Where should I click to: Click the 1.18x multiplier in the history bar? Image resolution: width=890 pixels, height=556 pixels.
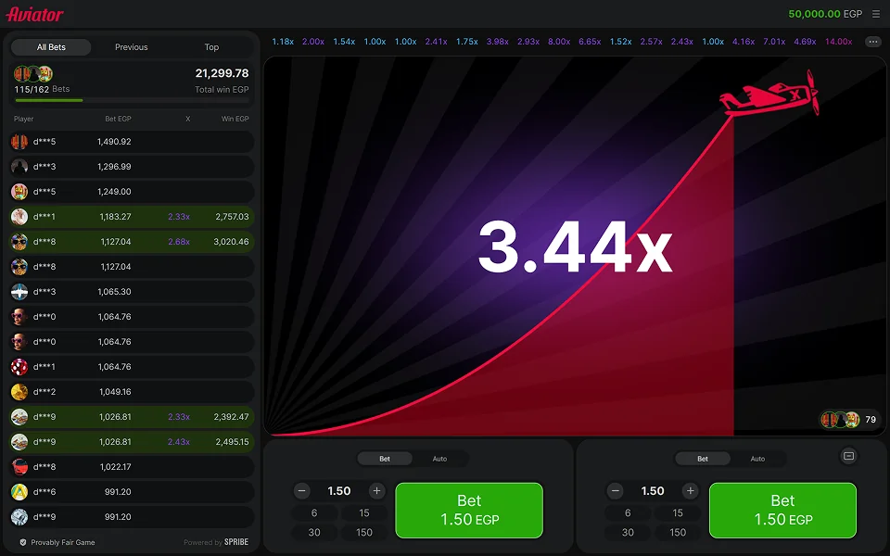(x=283, y=42)
